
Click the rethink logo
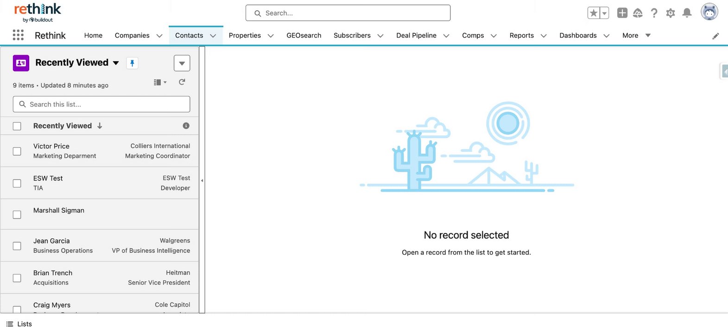tap(38, 13)
